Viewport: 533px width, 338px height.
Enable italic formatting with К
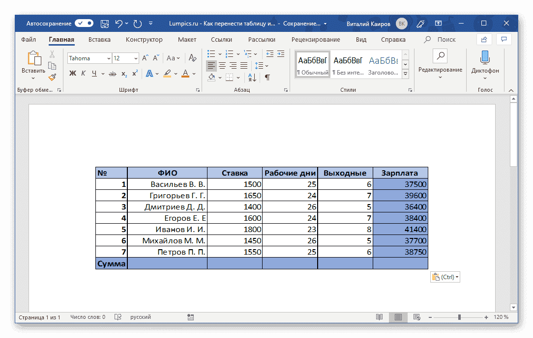(x=83, y=73)
